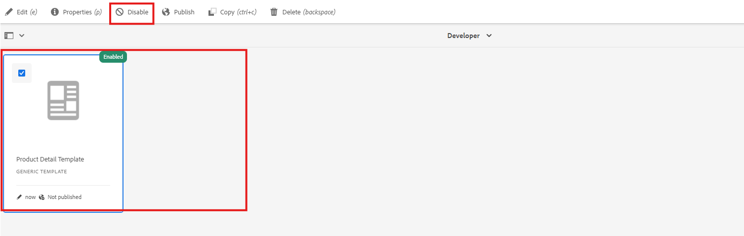Image resolution: width=744 pixels, height=236 pixels.
Task: Click the green Enabled status badge
Action: 113,57
